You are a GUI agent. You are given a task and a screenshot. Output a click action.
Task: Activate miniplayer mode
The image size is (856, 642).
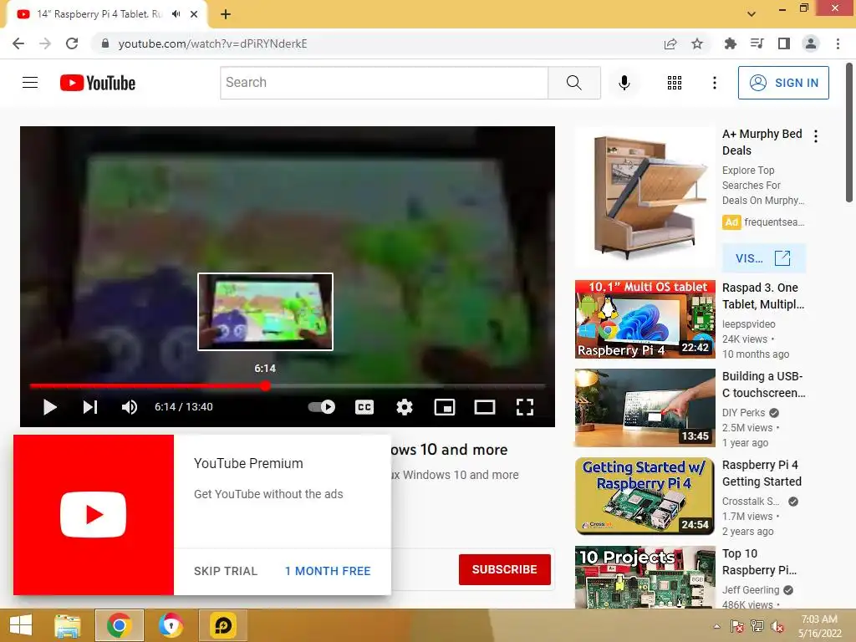click(x=445, y=407)
